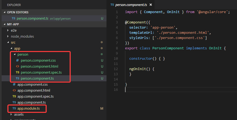Viewport: 237px width, 120px height.
Task: Open app.component.ts from the file tree
Action: 31,103
